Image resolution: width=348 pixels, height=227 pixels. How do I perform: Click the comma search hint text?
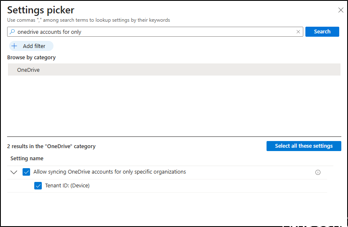pyautogui.click(x=89, y=20)
